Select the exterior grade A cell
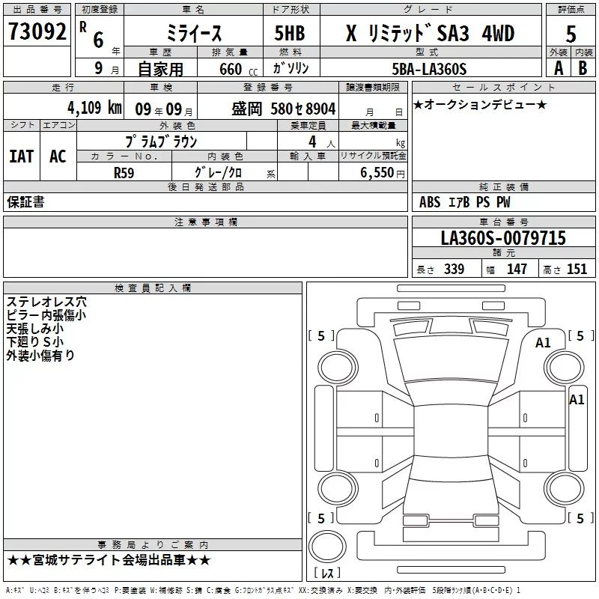Screen dimensions: 599x599 click(558, 67)
